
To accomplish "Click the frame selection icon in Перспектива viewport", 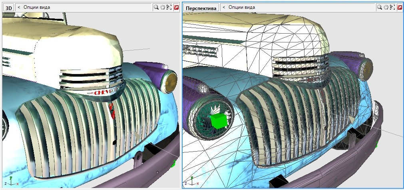I will pos(392,7).
